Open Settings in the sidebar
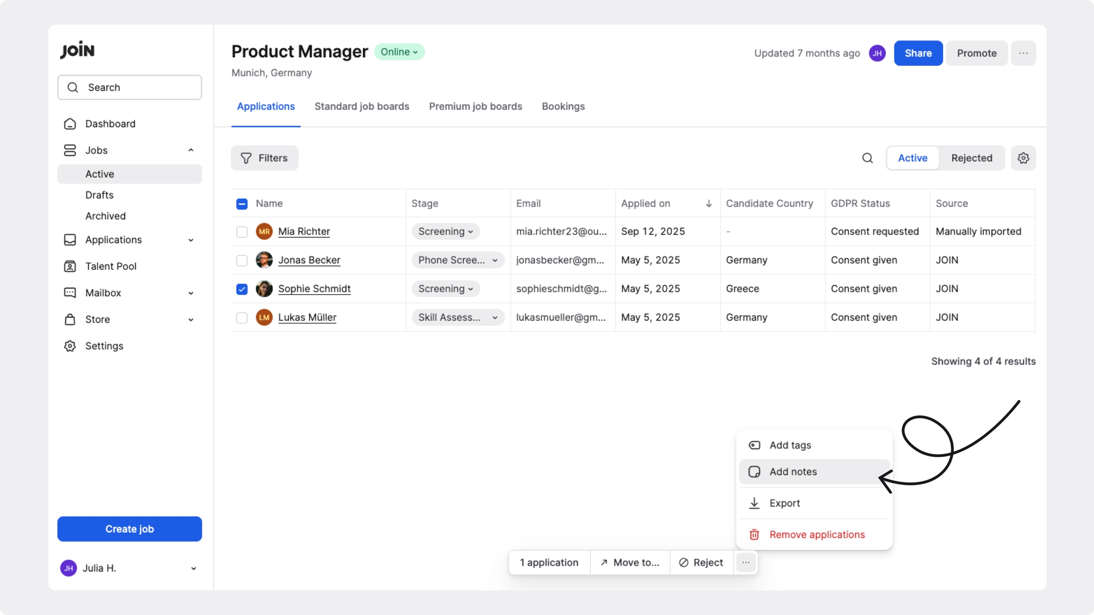Viewport: 1094px width, 615px height. 104,346
